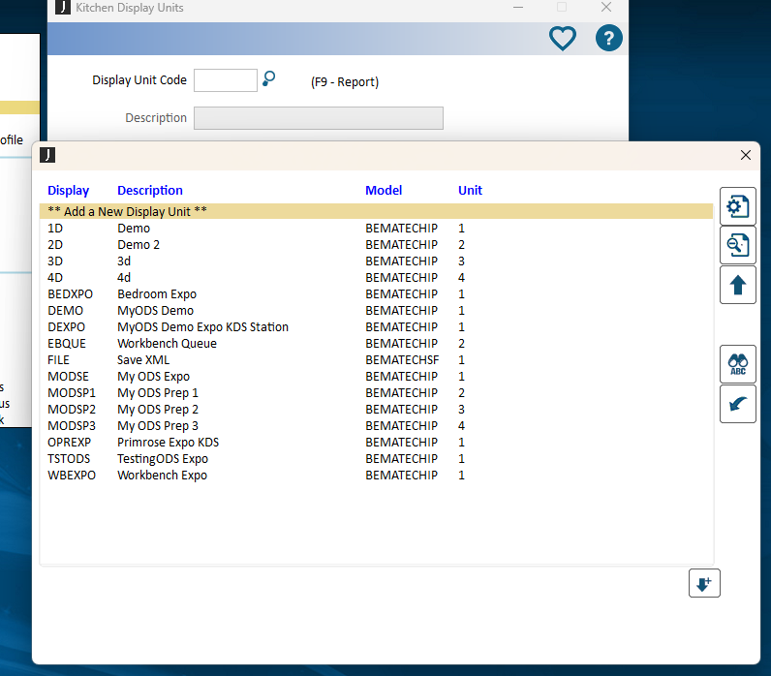Select the TSTODS TestingODS Expo row

tap(376, 459)
